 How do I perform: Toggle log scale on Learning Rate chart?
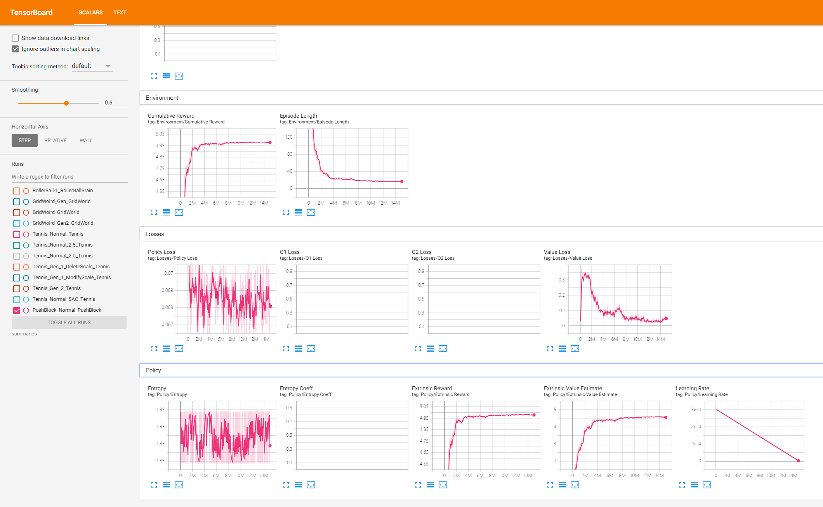click(x=695, y=485)
